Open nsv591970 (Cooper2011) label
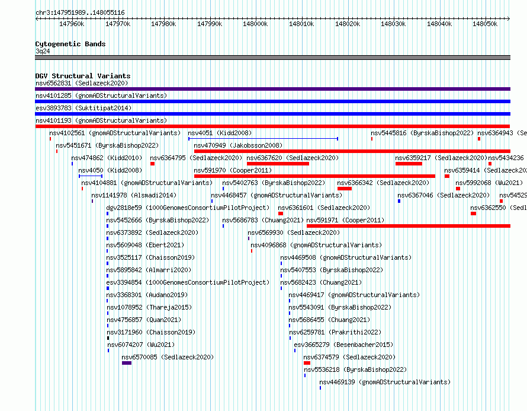This screenshot has width=527, height=411. coord(233,170)
